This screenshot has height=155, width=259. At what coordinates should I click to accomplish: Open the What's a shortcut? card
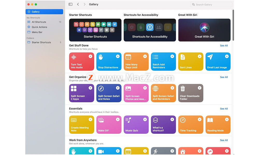click(163, 125)
